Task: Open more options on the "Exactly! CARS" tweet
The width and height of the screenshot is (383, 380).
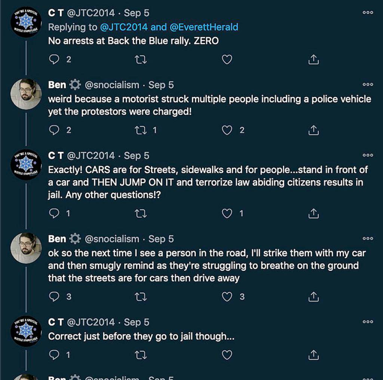Action: click(x=368, y=155)
